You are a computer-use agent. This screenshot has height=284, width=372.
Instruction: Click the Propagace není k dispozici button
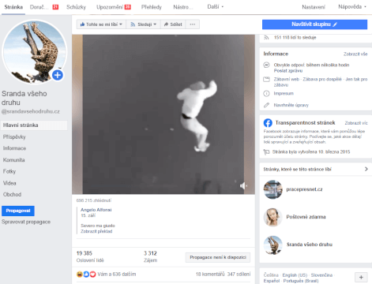218,257
